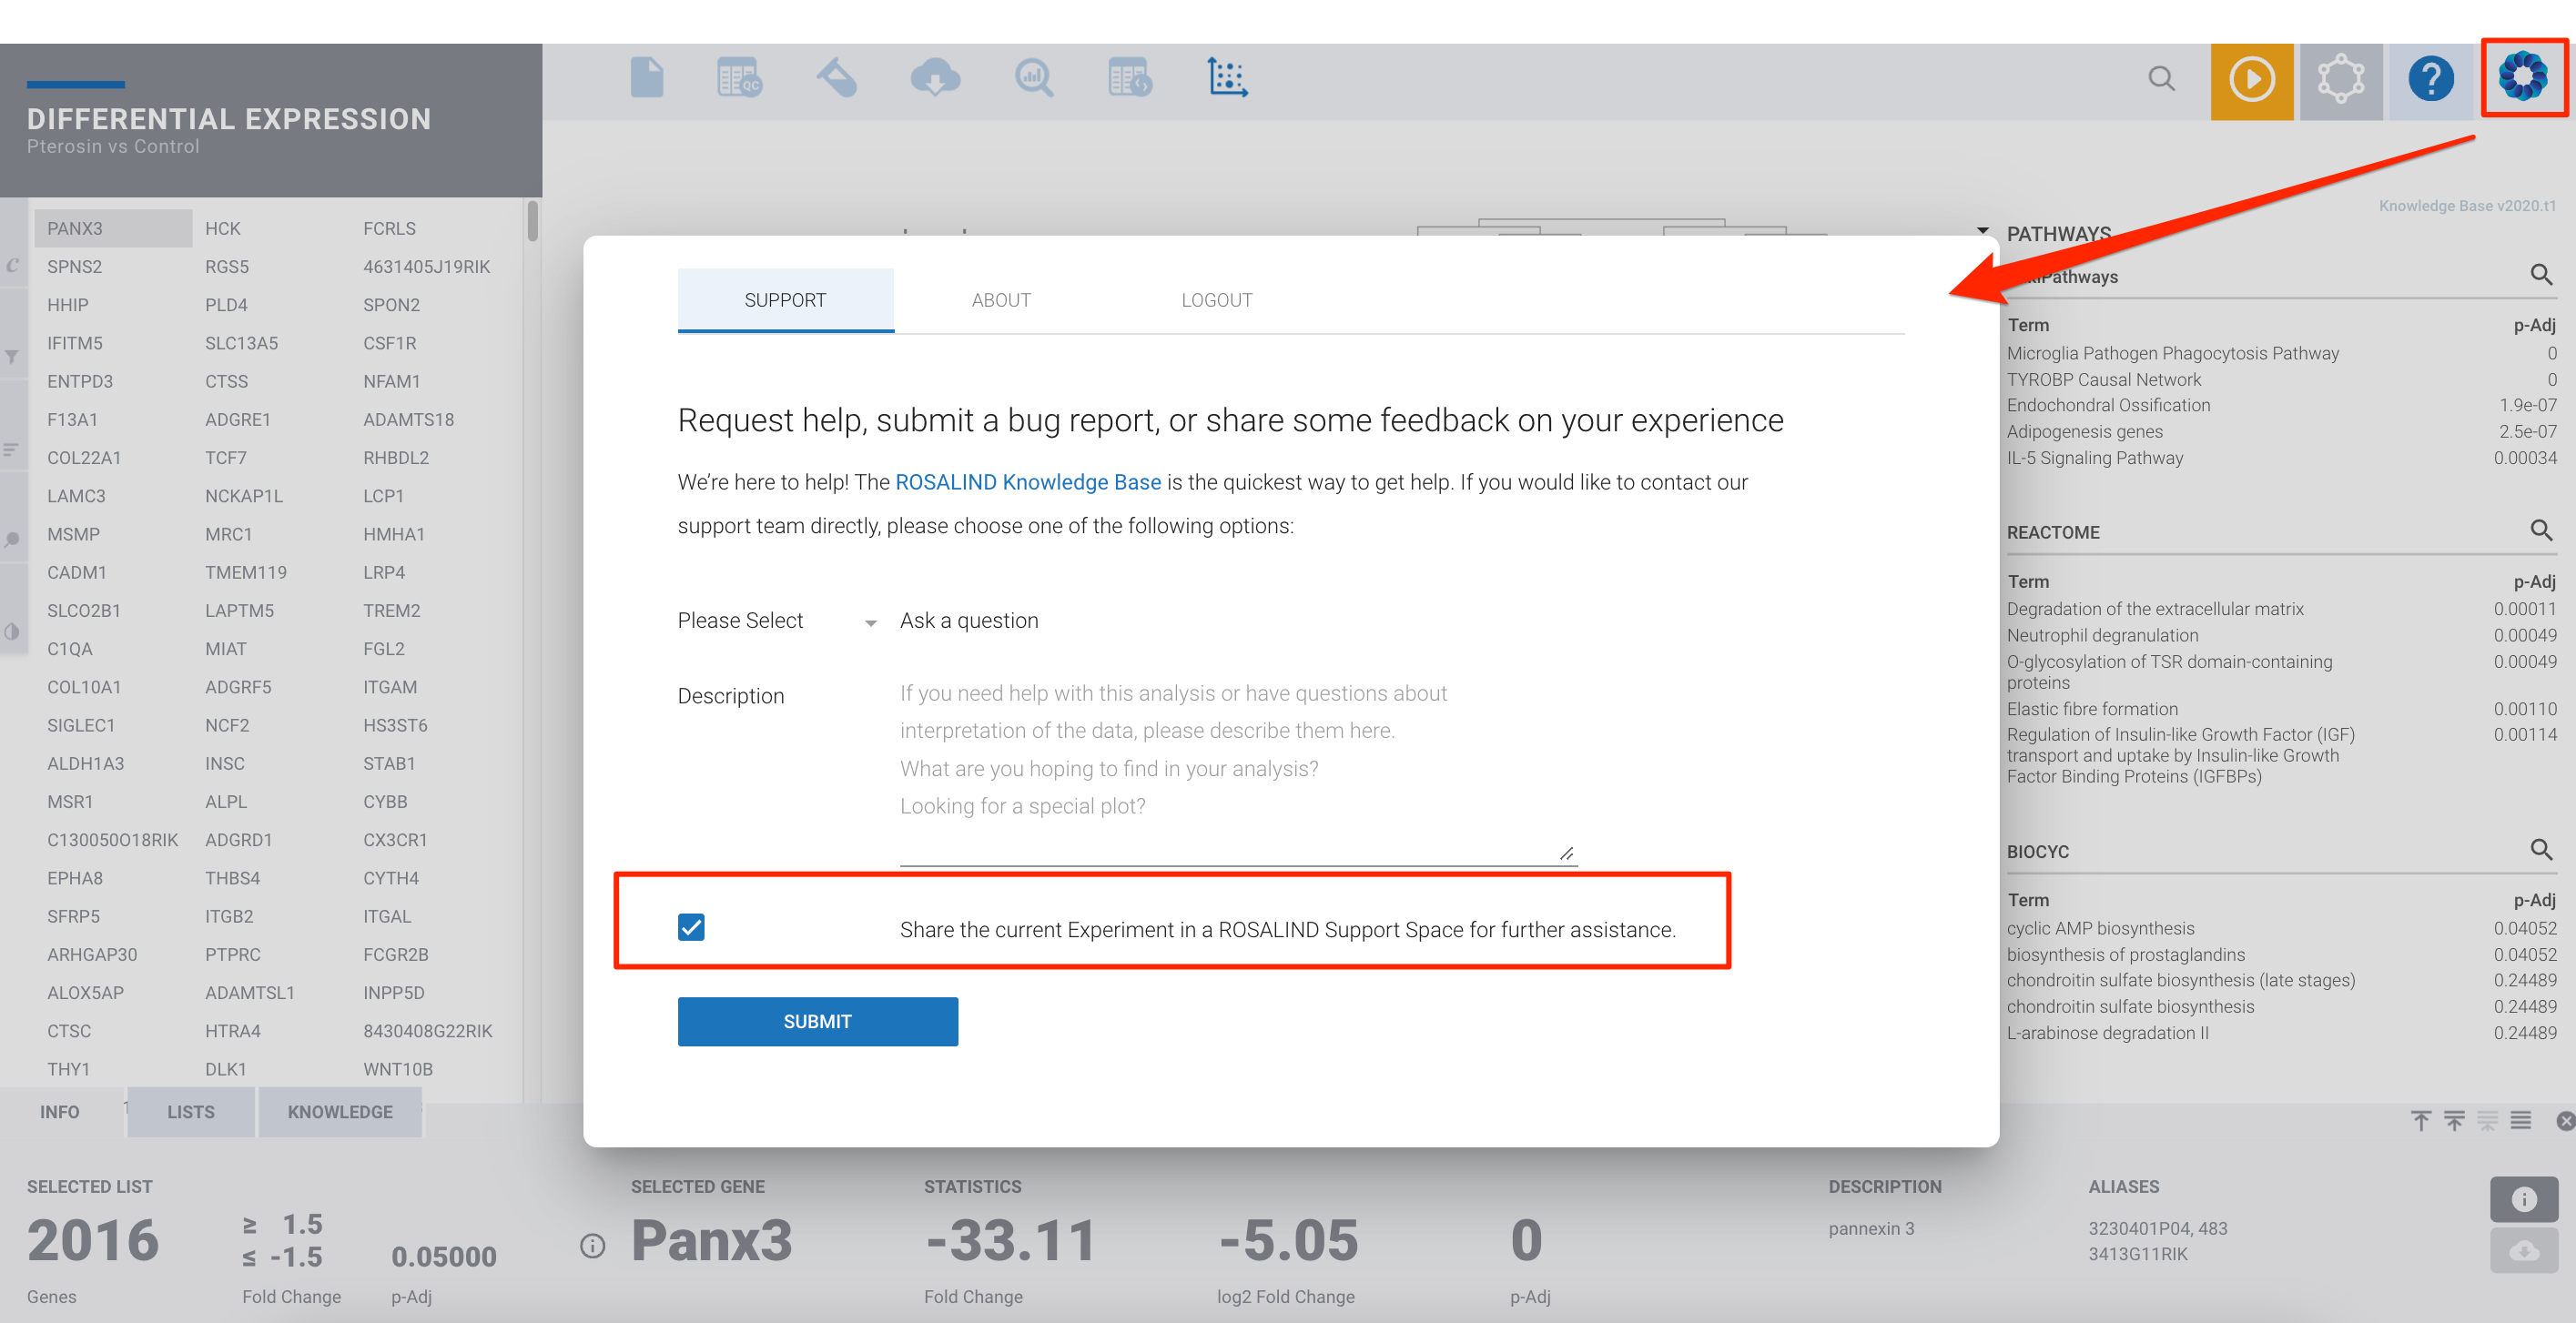
Task: Click the test tube experiment icon
Action: (x=837, y=77)
